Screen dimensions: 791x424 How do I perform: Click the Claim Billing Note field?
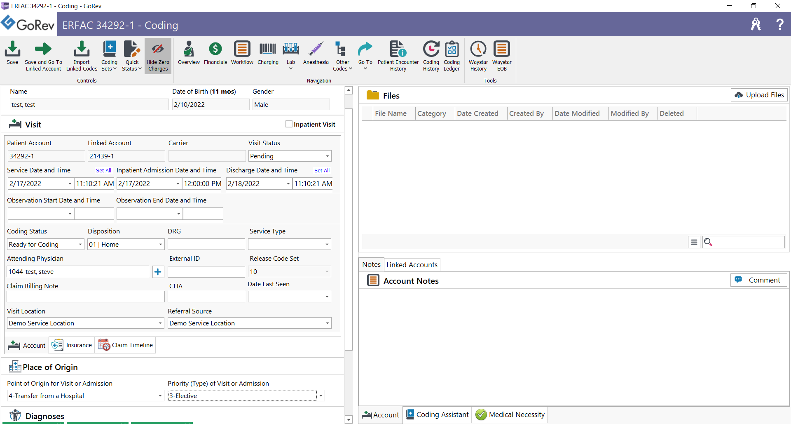tap(86, 297)
